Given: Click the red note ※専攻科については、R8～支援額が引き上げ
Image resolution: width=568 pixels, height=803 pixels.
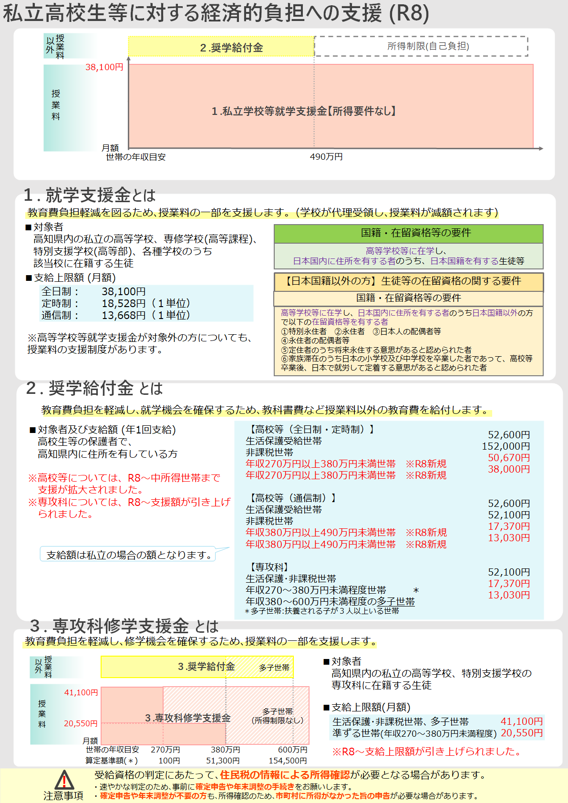Looking at the screenshot, I should (x=129, y=502).
